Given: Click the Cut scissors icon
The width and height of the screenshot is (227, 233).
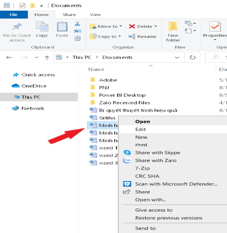Looking at the screenshot, I should [x=77, y=24].
